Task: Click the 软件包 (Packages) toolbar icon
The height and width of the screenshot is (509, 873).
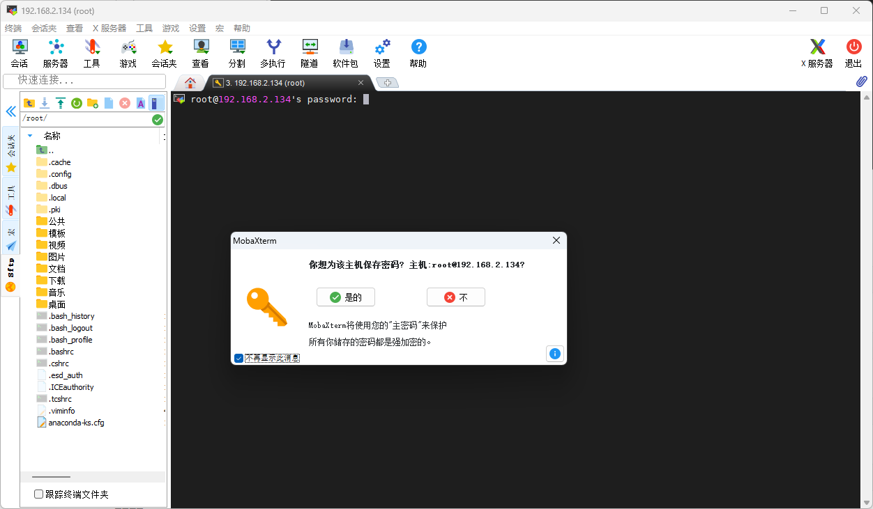Action: coord(346,53)
